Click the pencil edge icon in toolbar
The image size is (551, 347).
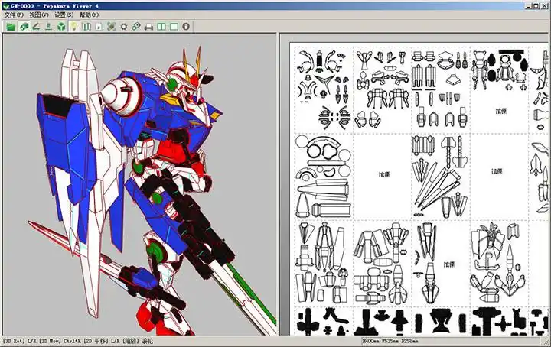tap(36, 27)
